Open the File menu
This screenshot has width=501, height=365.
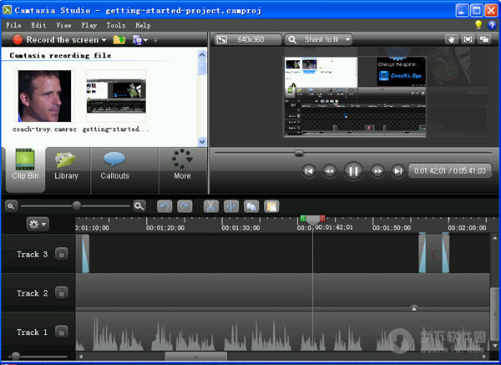click(x=13, y=25)
